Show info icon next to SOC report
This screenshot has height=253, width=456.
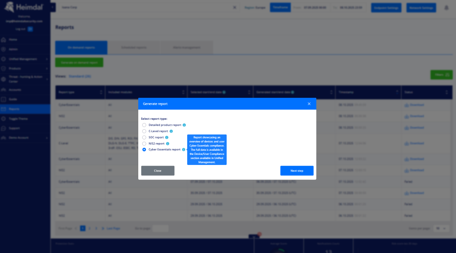[167, 137]
